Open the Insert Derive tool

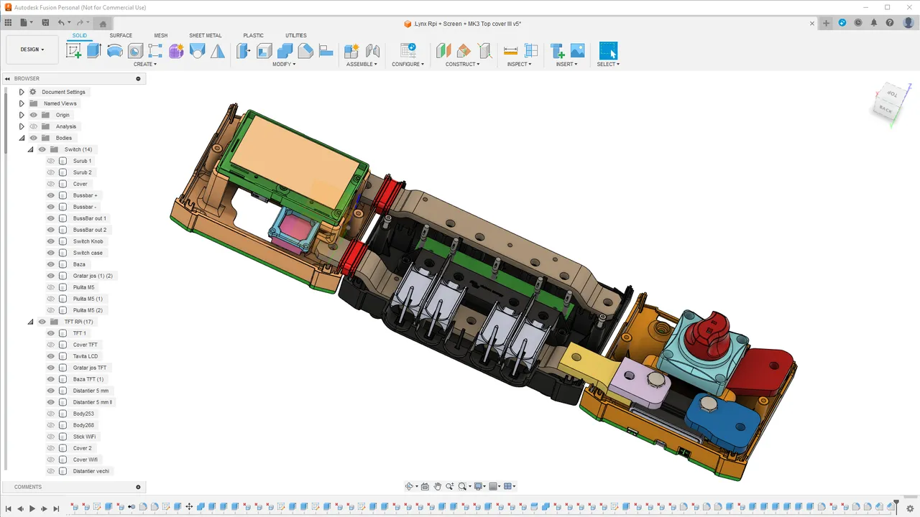[x=557, y=51]
